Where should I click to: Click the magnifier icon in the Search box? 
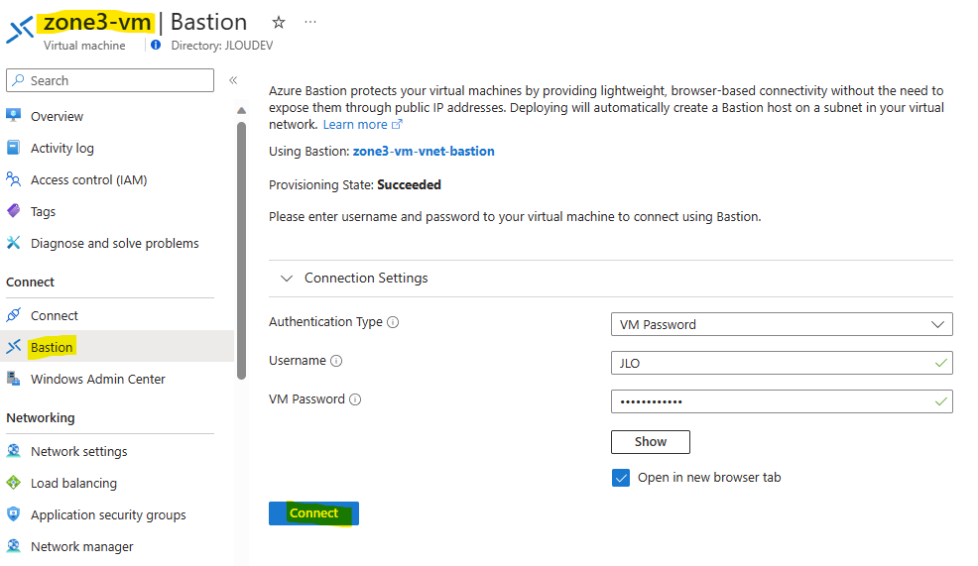[19, 80]
